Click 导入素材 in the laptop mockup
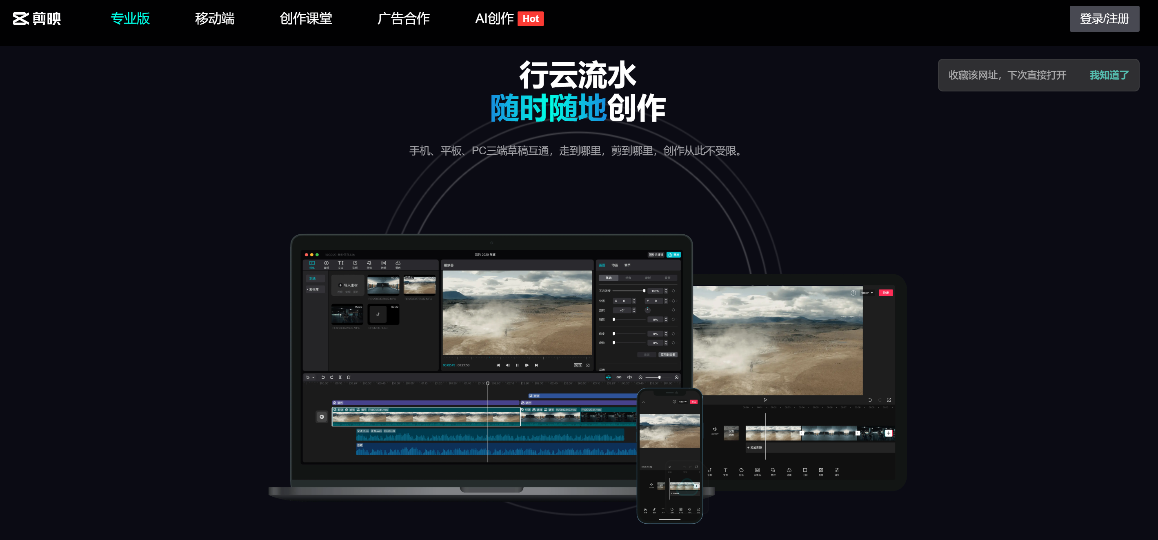The height and width of the screenshot is (540, 1158). tap(348, 285)
